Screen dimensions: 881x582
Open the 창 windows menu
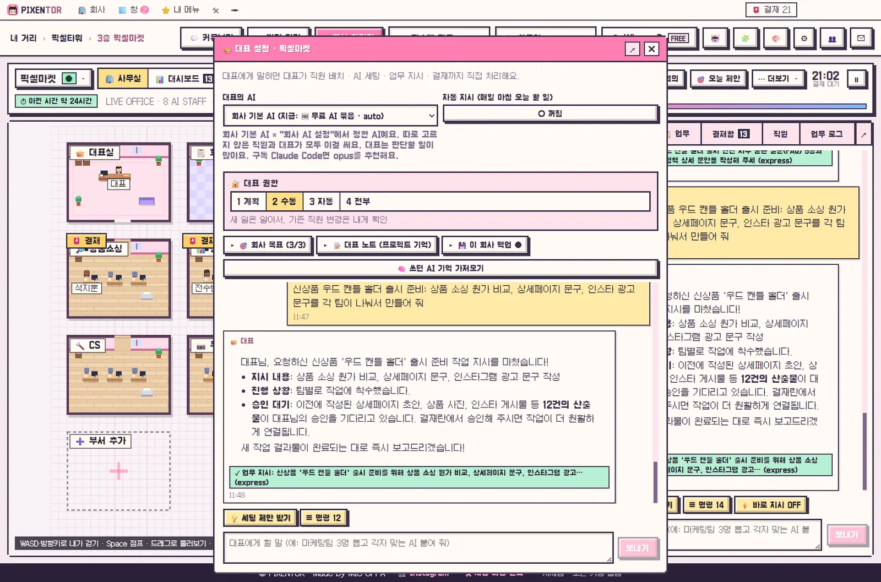tap(134, 10)
